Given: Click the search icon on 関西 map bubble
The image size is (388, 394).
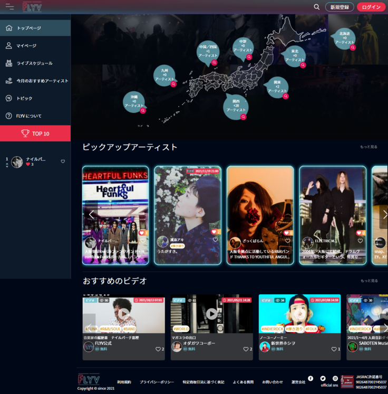Looking at the screenshot, I should click(243, 117).
